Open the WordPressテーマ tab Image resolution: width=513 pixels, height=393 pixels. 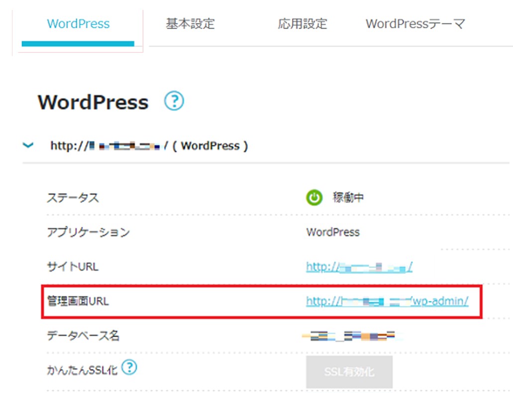tap(415, 24)
